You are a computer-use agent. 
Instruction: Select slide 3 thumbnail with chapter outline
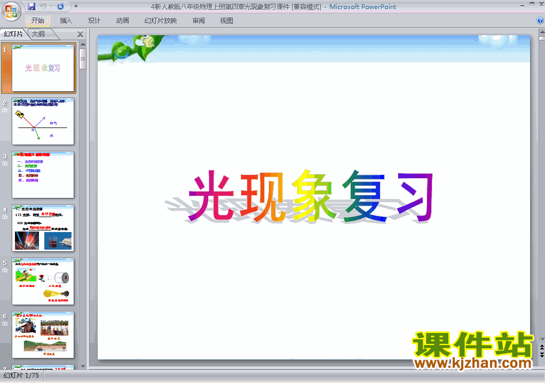click(43, 174)
